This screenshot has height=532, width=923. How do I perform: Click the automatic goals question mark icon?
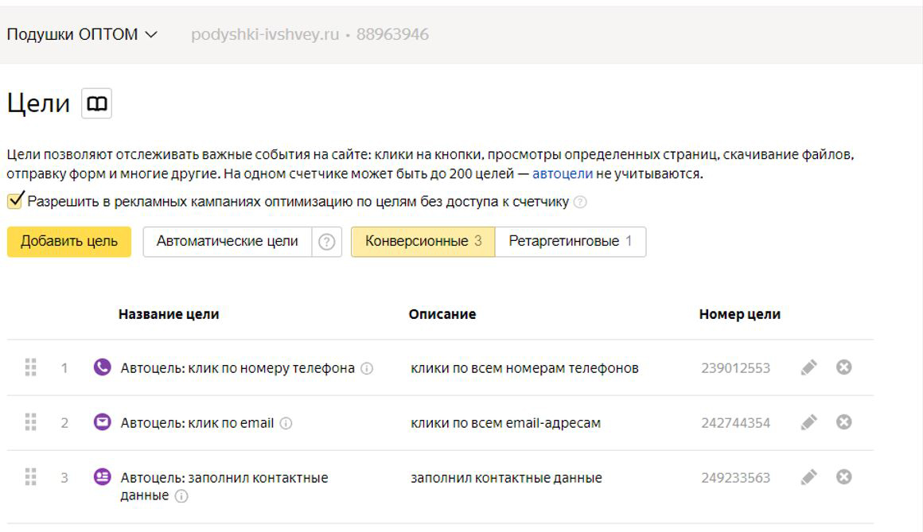[x=326, y=242]
